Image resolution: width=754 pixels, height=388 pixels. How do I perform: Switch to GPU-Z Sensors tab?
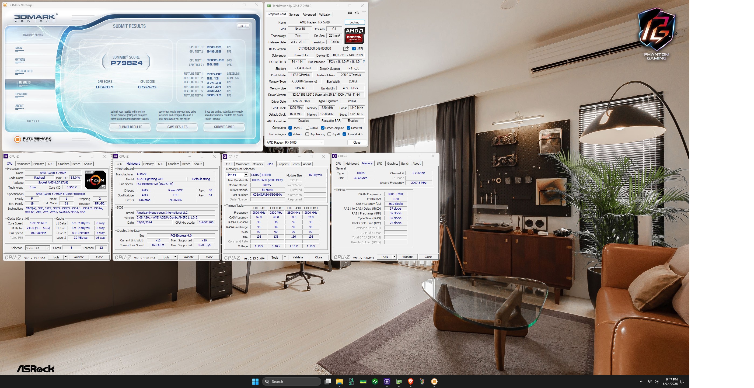294,14
